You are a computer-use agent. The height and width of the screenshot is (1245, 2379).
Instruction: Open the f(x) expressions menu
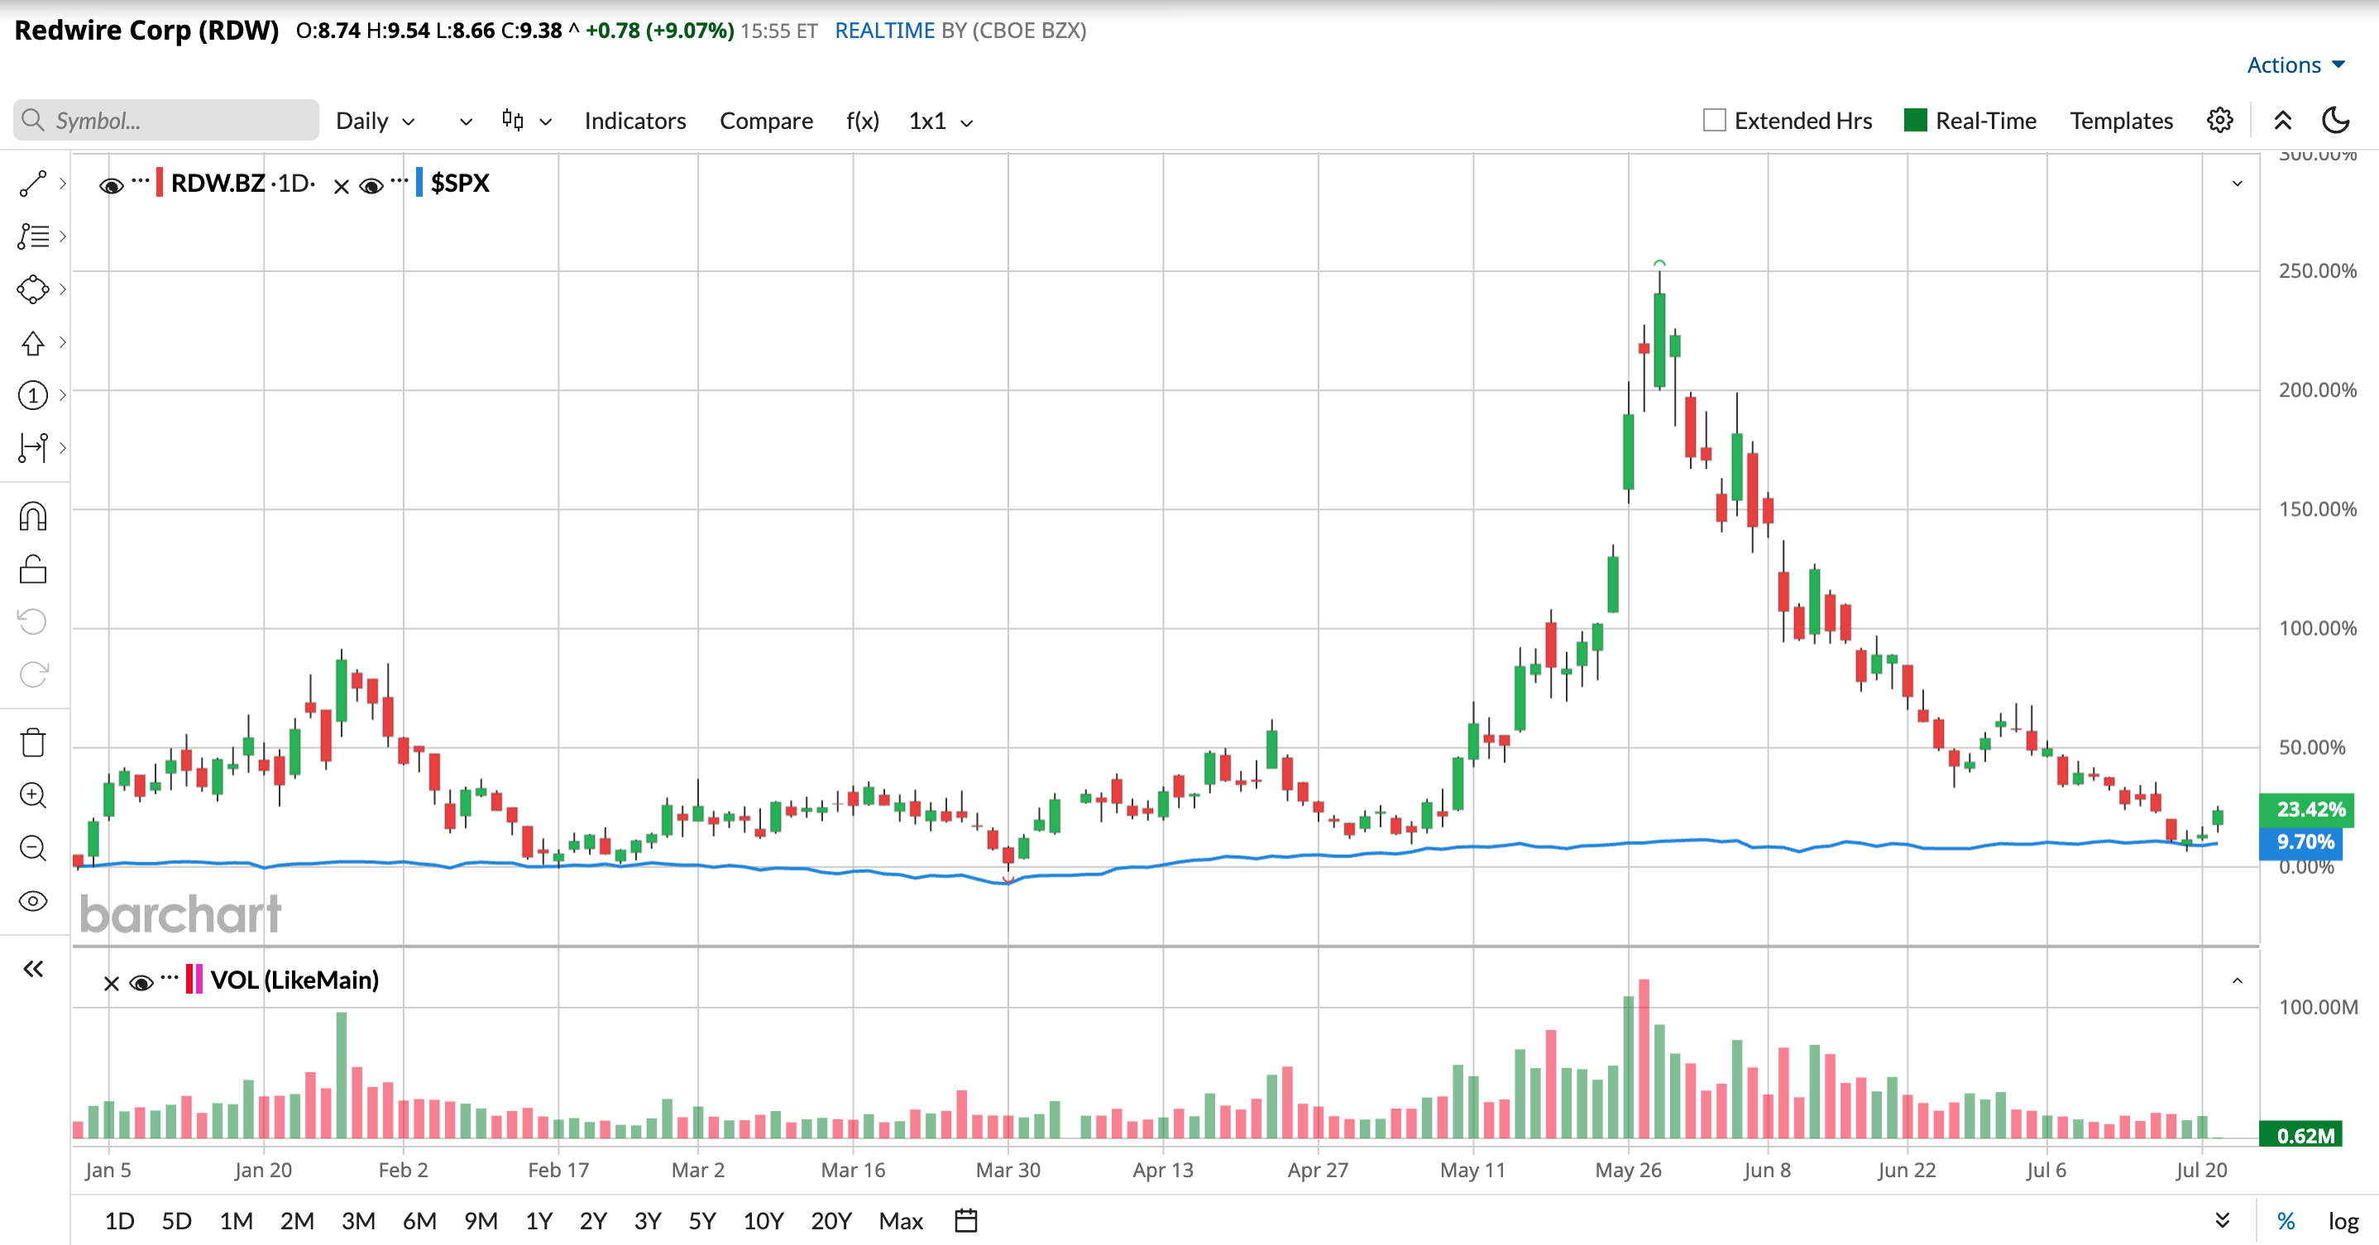[x=862, y=120]
